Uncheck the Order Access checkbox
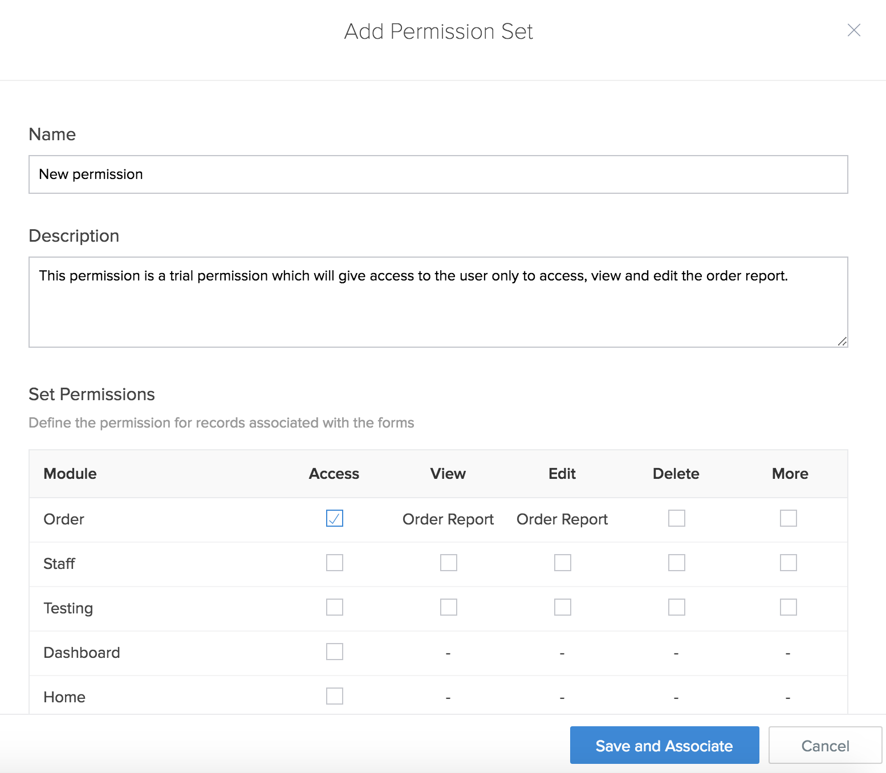The image size is (886, 773). click(335, 518)
